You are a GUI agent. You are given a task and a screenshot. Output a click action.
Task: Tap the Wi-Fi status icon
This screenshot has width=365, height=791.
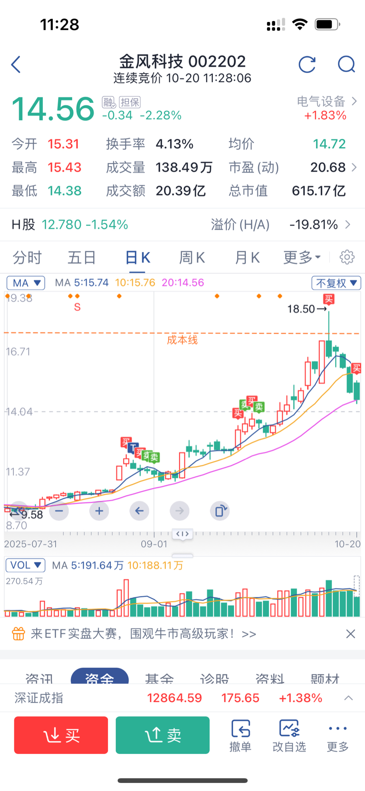[300, 24]
